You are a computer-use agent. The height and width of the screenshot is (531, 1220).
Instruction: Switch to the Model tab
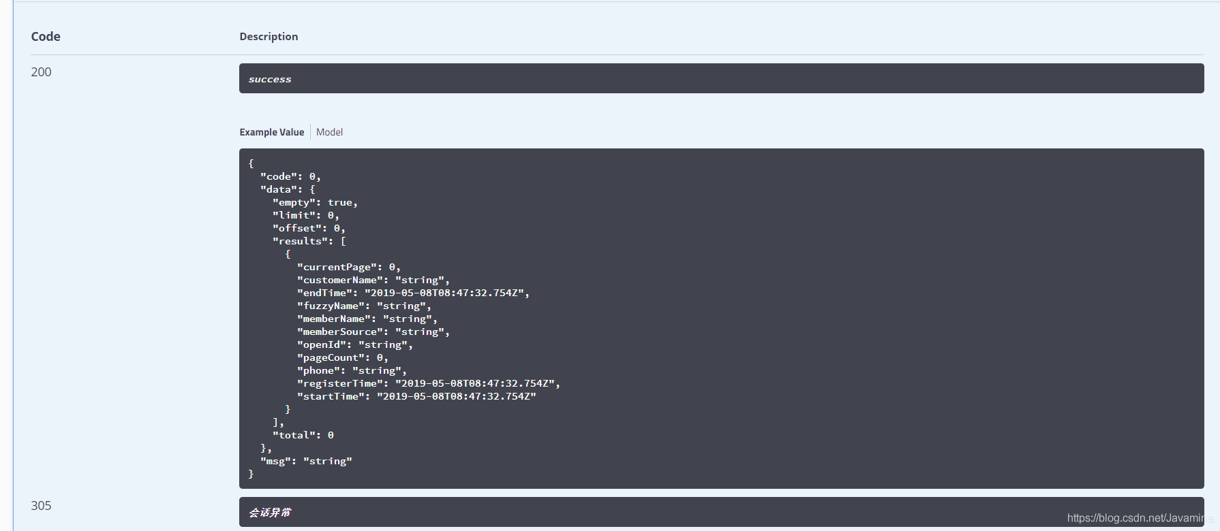[329, 132]
